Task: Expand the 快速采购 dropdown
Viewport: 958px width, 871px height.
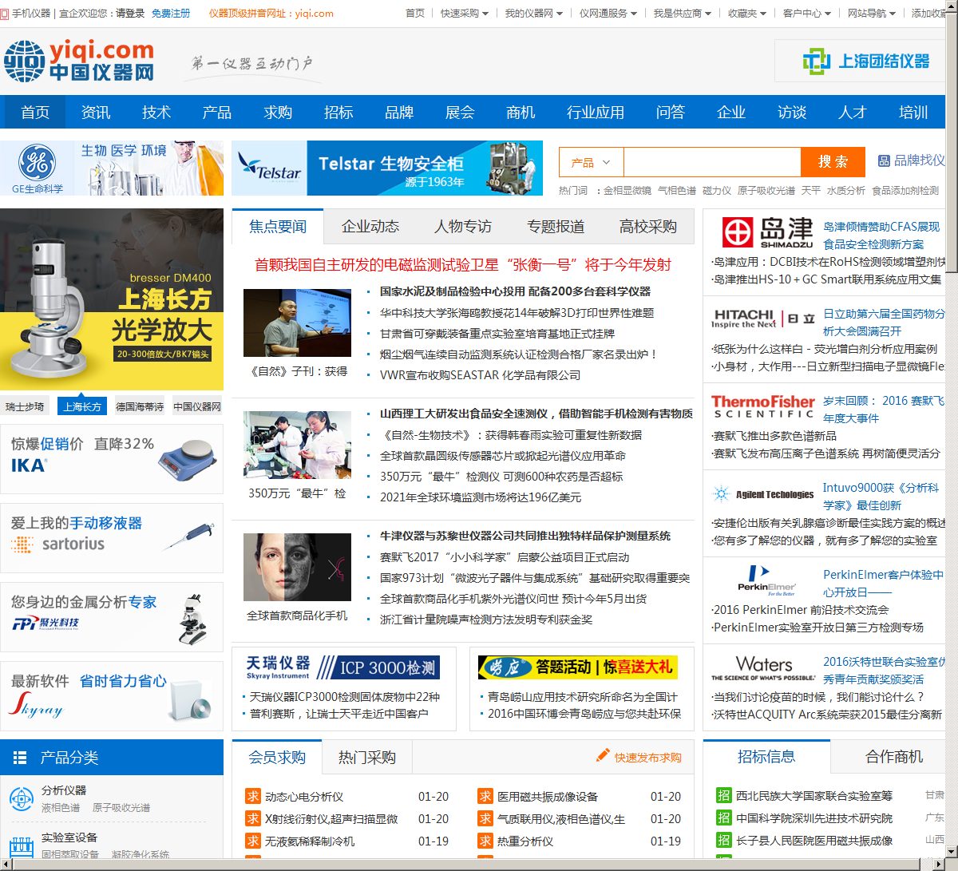Action: click(465, 14)
